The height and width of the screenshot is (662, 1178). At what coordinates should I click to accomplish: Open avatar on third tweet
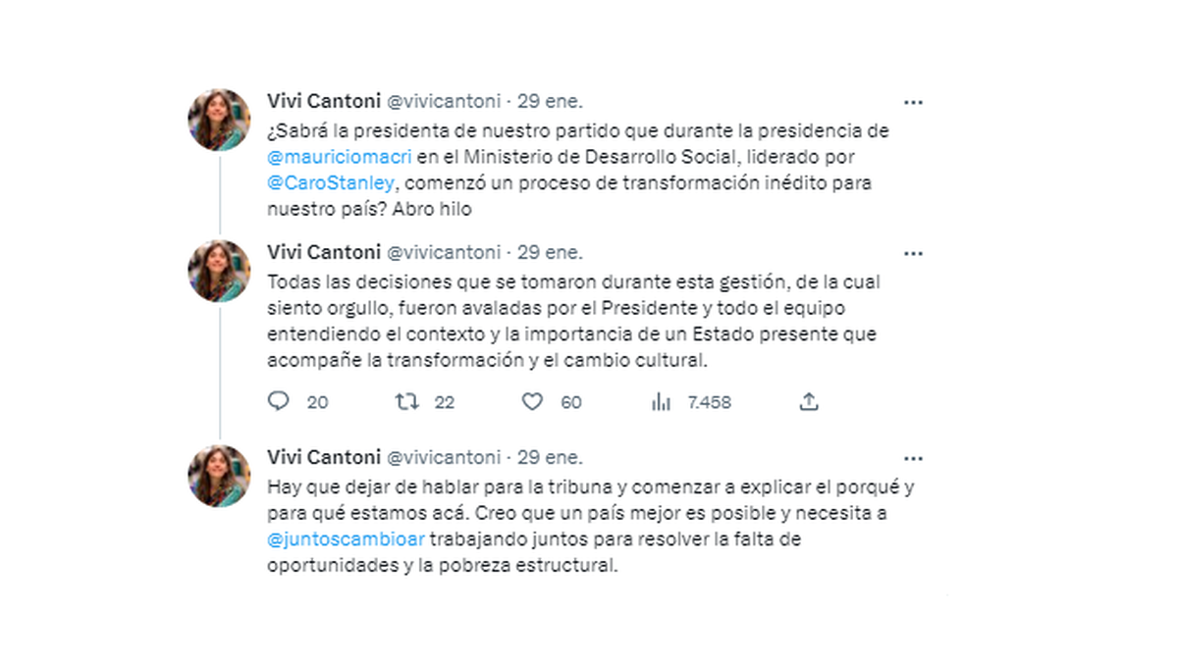point(219,476)
